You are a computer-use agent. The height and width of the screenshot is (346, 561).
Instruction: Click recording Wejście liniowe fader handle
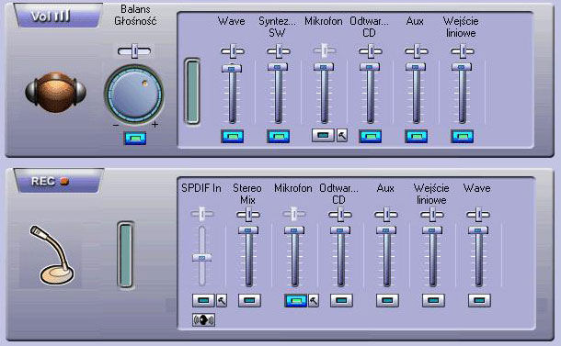point(432,230)
